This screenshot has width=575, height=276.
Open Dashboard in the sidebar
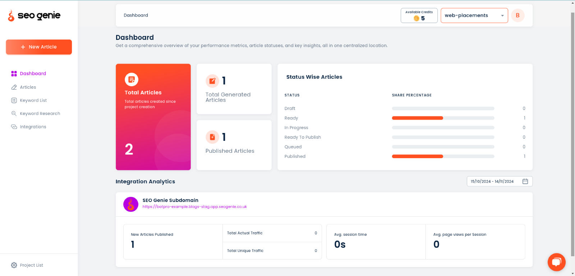point(33,74)
